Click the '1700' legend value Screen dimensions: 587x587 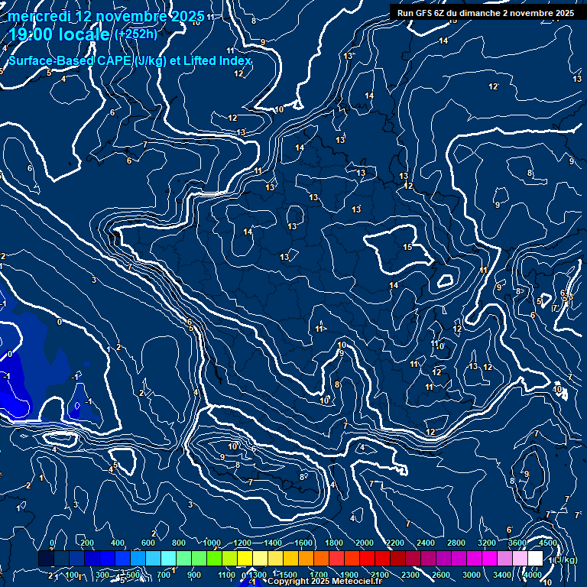(x=319, y=575)
